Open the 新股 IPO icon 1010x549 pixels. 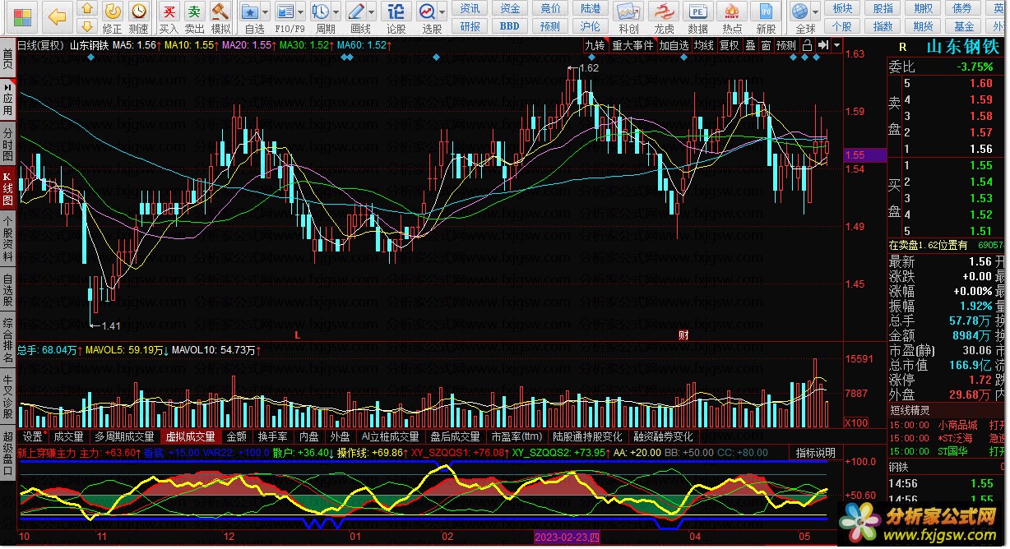click(767, 12)
